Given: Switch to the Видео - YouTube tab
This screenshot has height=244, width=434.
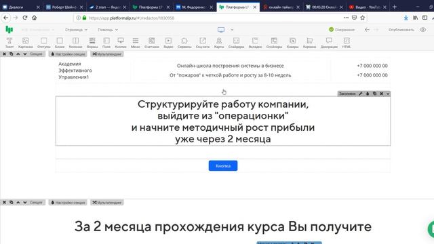Looking at the screenshot, I should point(368,7).
